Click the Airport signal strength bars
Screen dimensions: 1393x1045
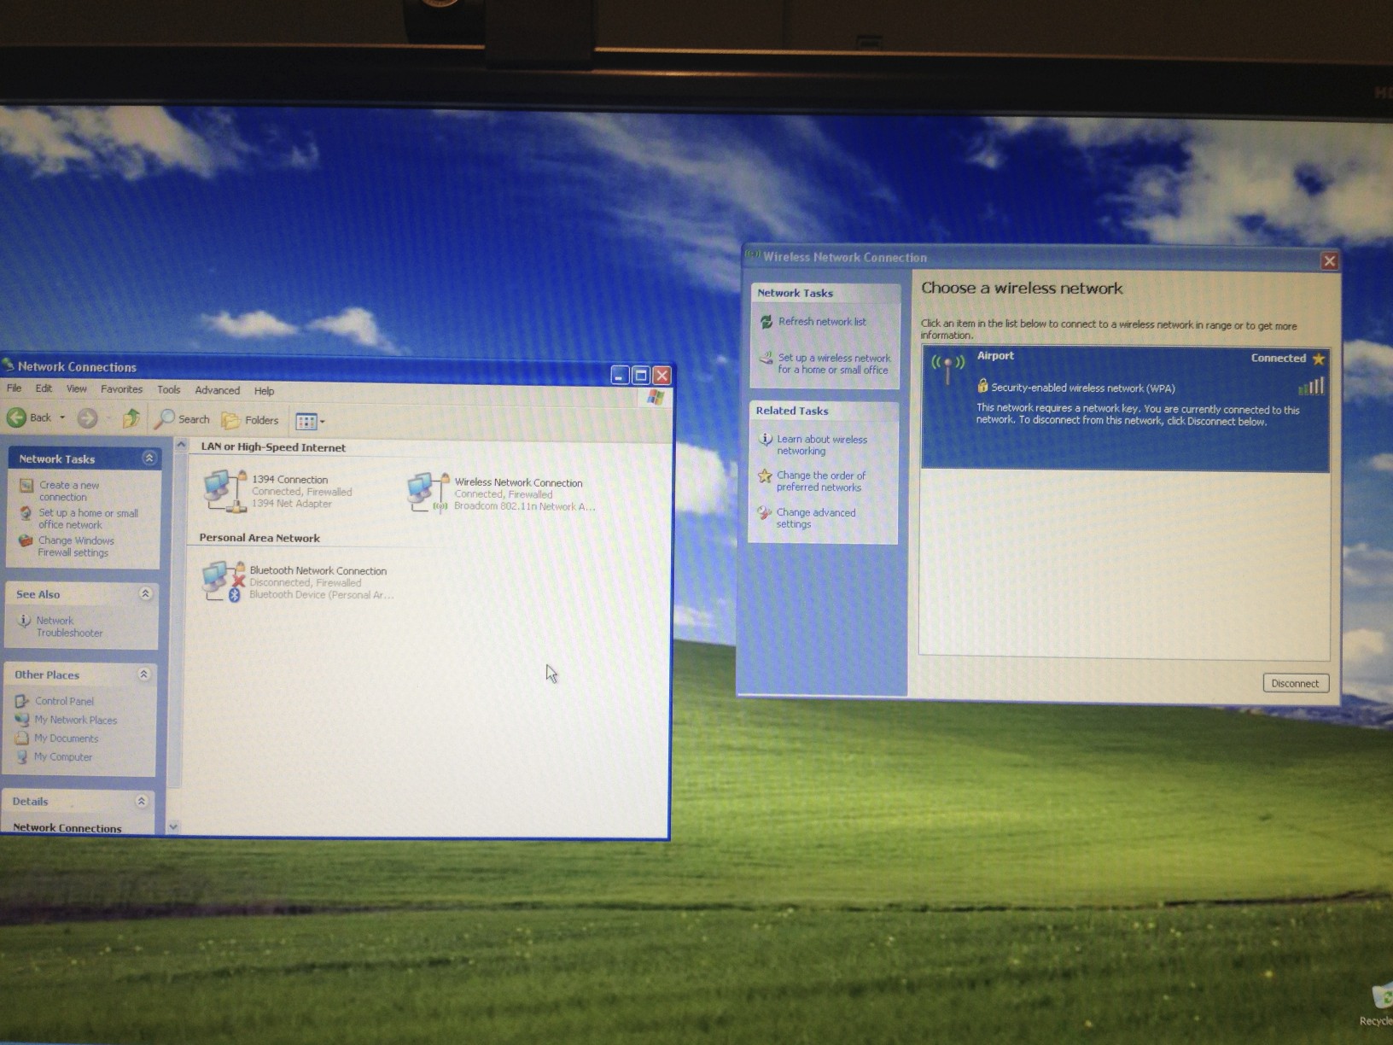(1311, 386)
